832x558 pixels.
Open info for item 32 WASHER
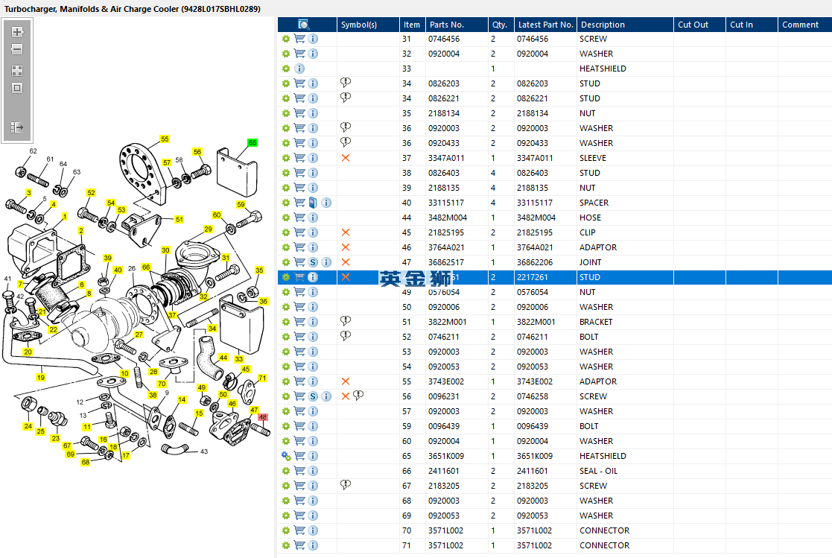coord(313,54)
